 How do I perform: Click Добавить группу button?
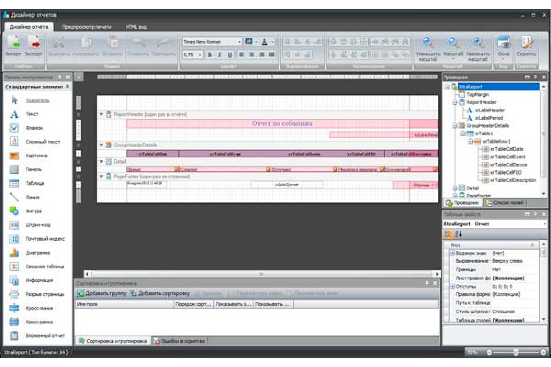pyautogui.click(x=102, y=293)
